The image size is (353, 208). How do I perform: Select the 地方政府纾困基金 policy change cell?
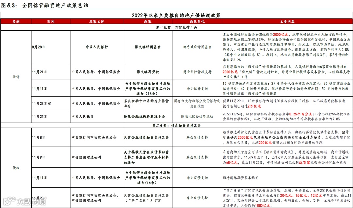pyautogui.click(x=197, y=47)
